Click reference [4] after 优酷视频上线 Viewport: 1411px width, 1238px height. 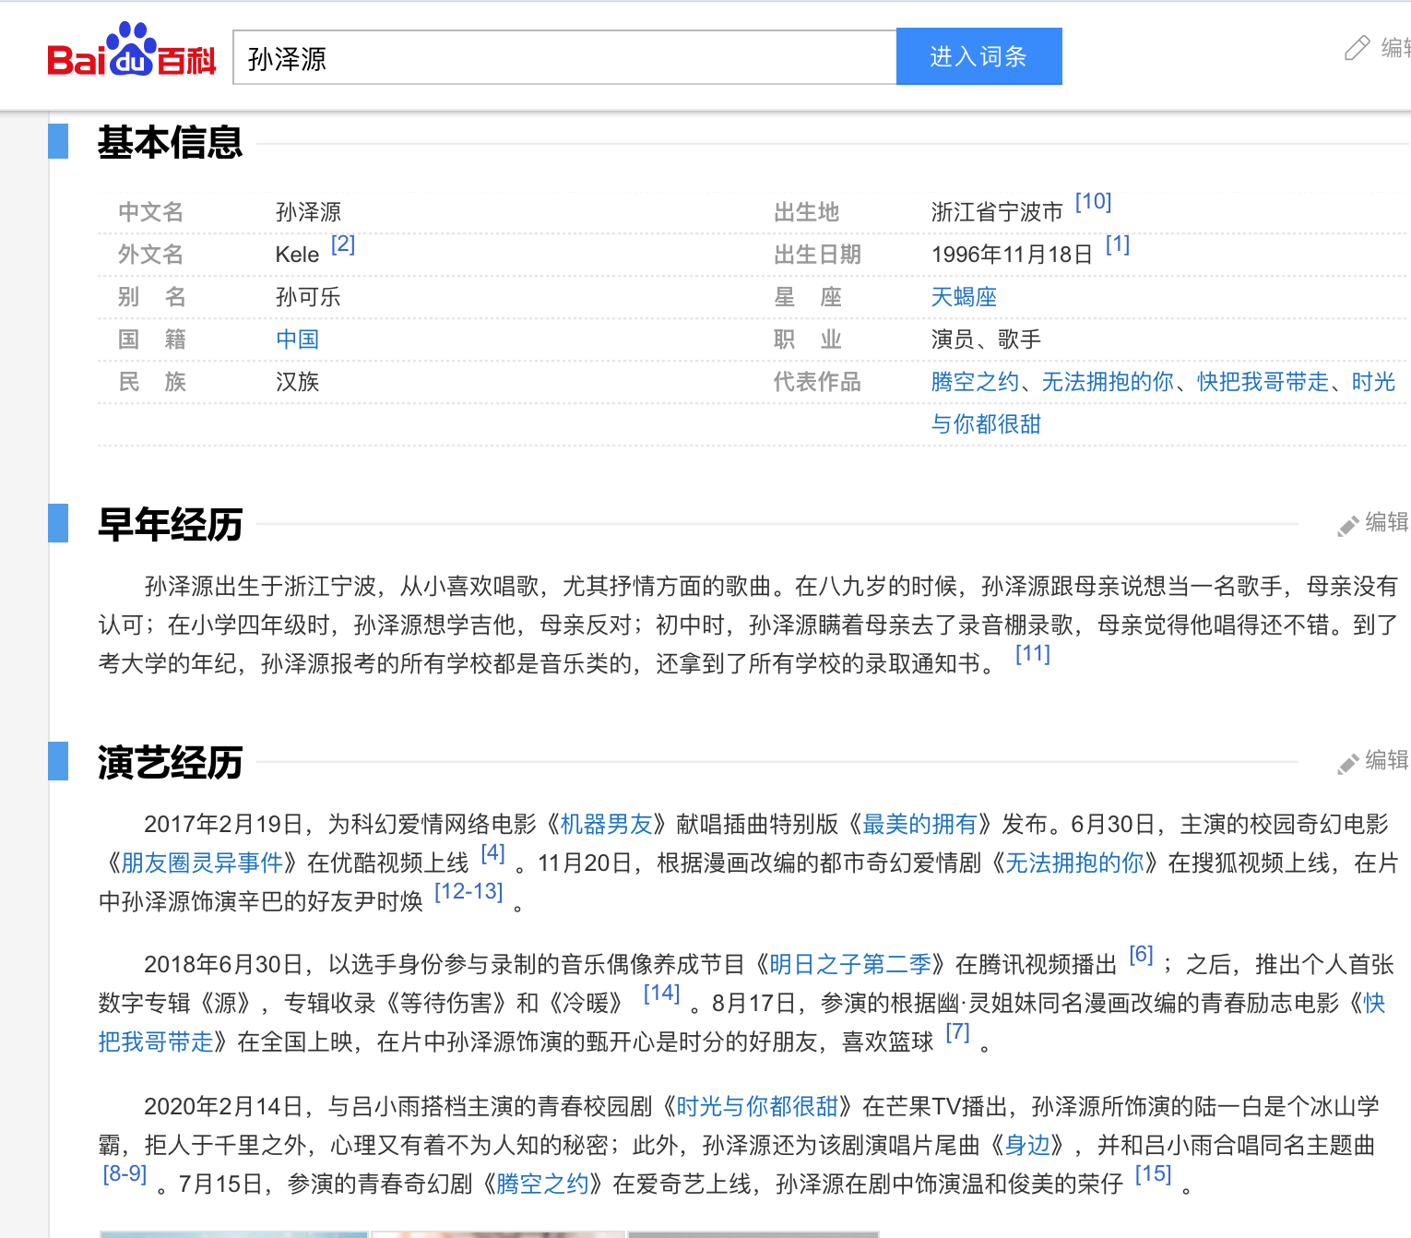pos(493,853)
